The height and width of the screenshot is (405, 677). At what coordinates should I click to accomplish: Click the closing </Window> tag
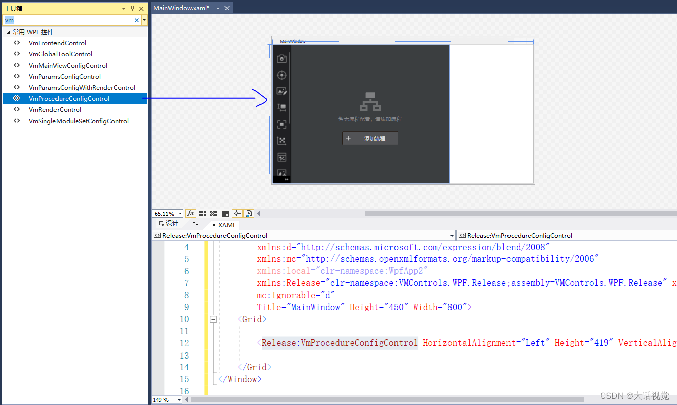(240, 379)
